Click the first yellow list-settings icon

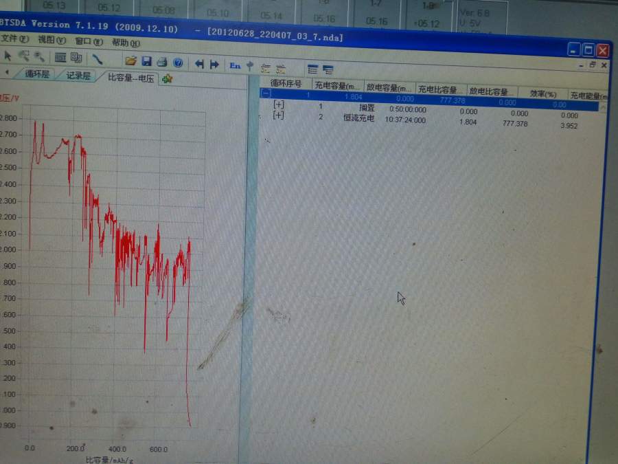click(266, 68)
